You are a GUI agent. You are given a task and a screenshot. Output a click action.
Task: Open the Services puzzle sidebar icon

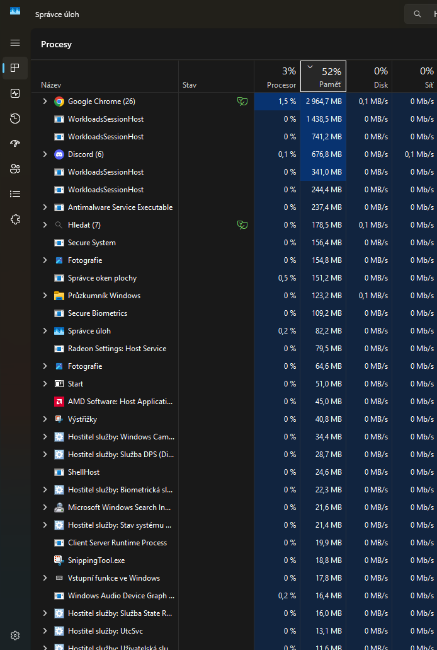coord(15,219)
